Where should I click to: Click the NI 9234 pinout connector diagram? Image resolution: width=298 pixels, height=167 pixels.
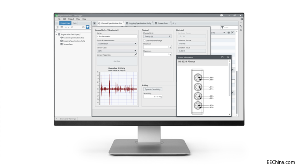pyautogui.click(x=198, y=92)
